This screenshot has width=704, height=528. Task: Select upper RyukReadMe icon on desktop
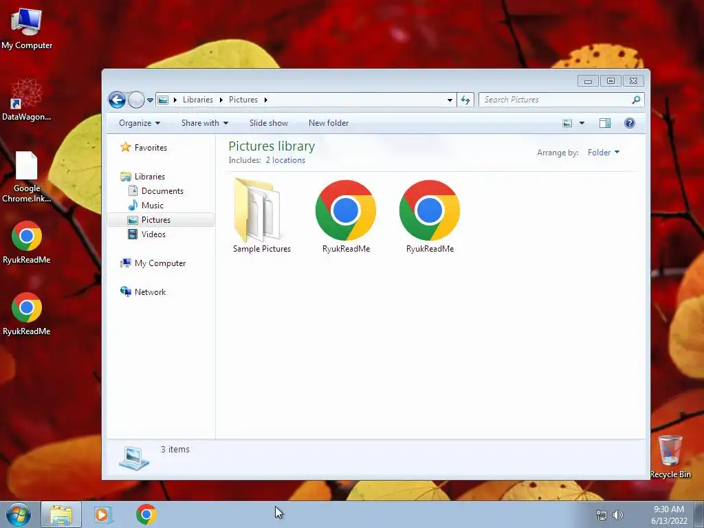click(x=27, y=243)
